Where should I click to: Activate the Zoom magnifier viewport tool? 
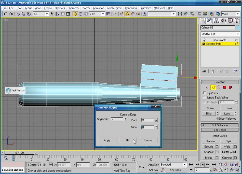point(221,165)
